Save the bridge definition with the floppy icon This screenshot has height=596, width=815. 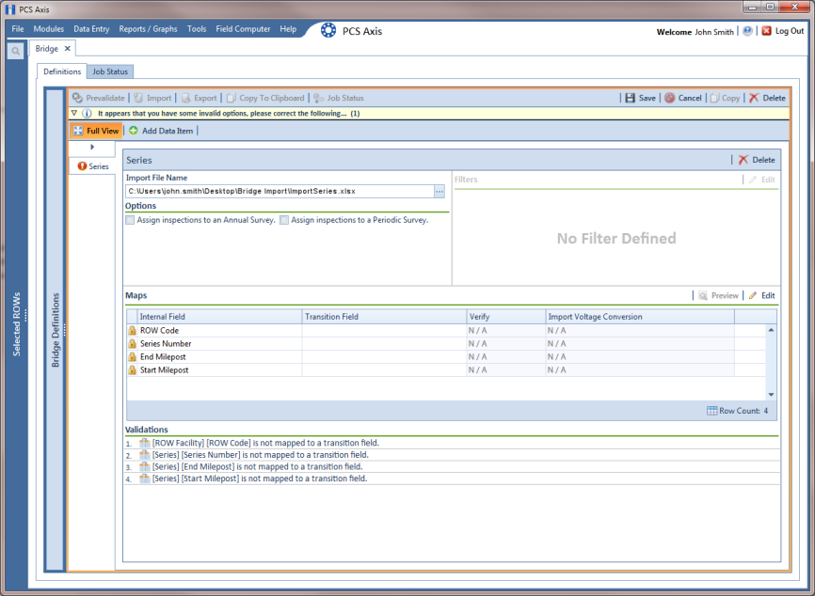click(x=630, y=98)
